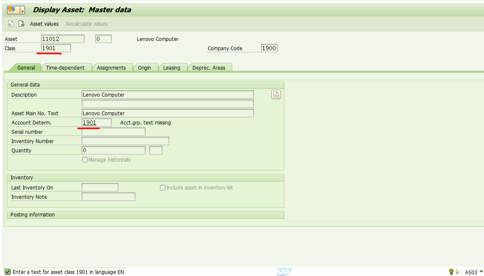
Task: Click the help question mark icon in status bar
Action: coord(451,272)
